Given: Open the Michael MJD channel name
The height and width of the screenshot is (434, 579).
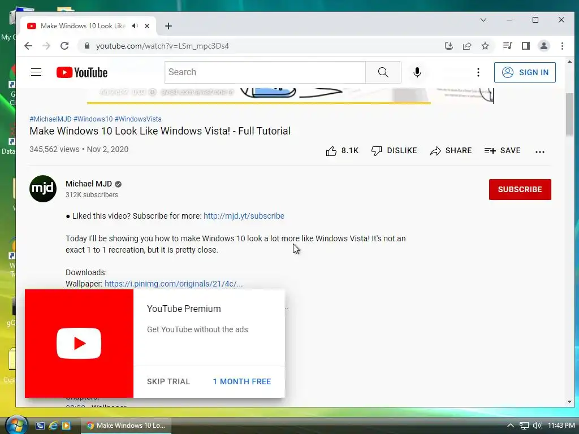Looking at the screenshot, I should click(x=89, y=184).
